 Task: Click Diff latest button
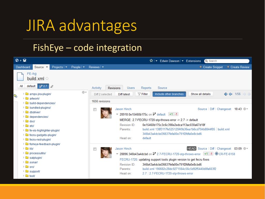point(124,94)
